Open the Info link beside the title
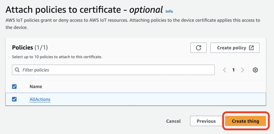This screenshot has height=134, width=274. click(169, 11)
